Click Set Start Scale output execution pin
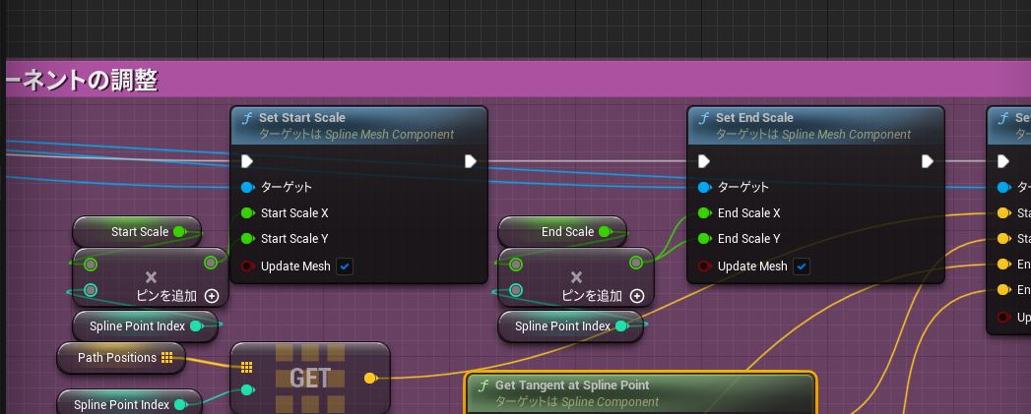This screenshot has width=1031, height=414. click(x=471, y=161)
